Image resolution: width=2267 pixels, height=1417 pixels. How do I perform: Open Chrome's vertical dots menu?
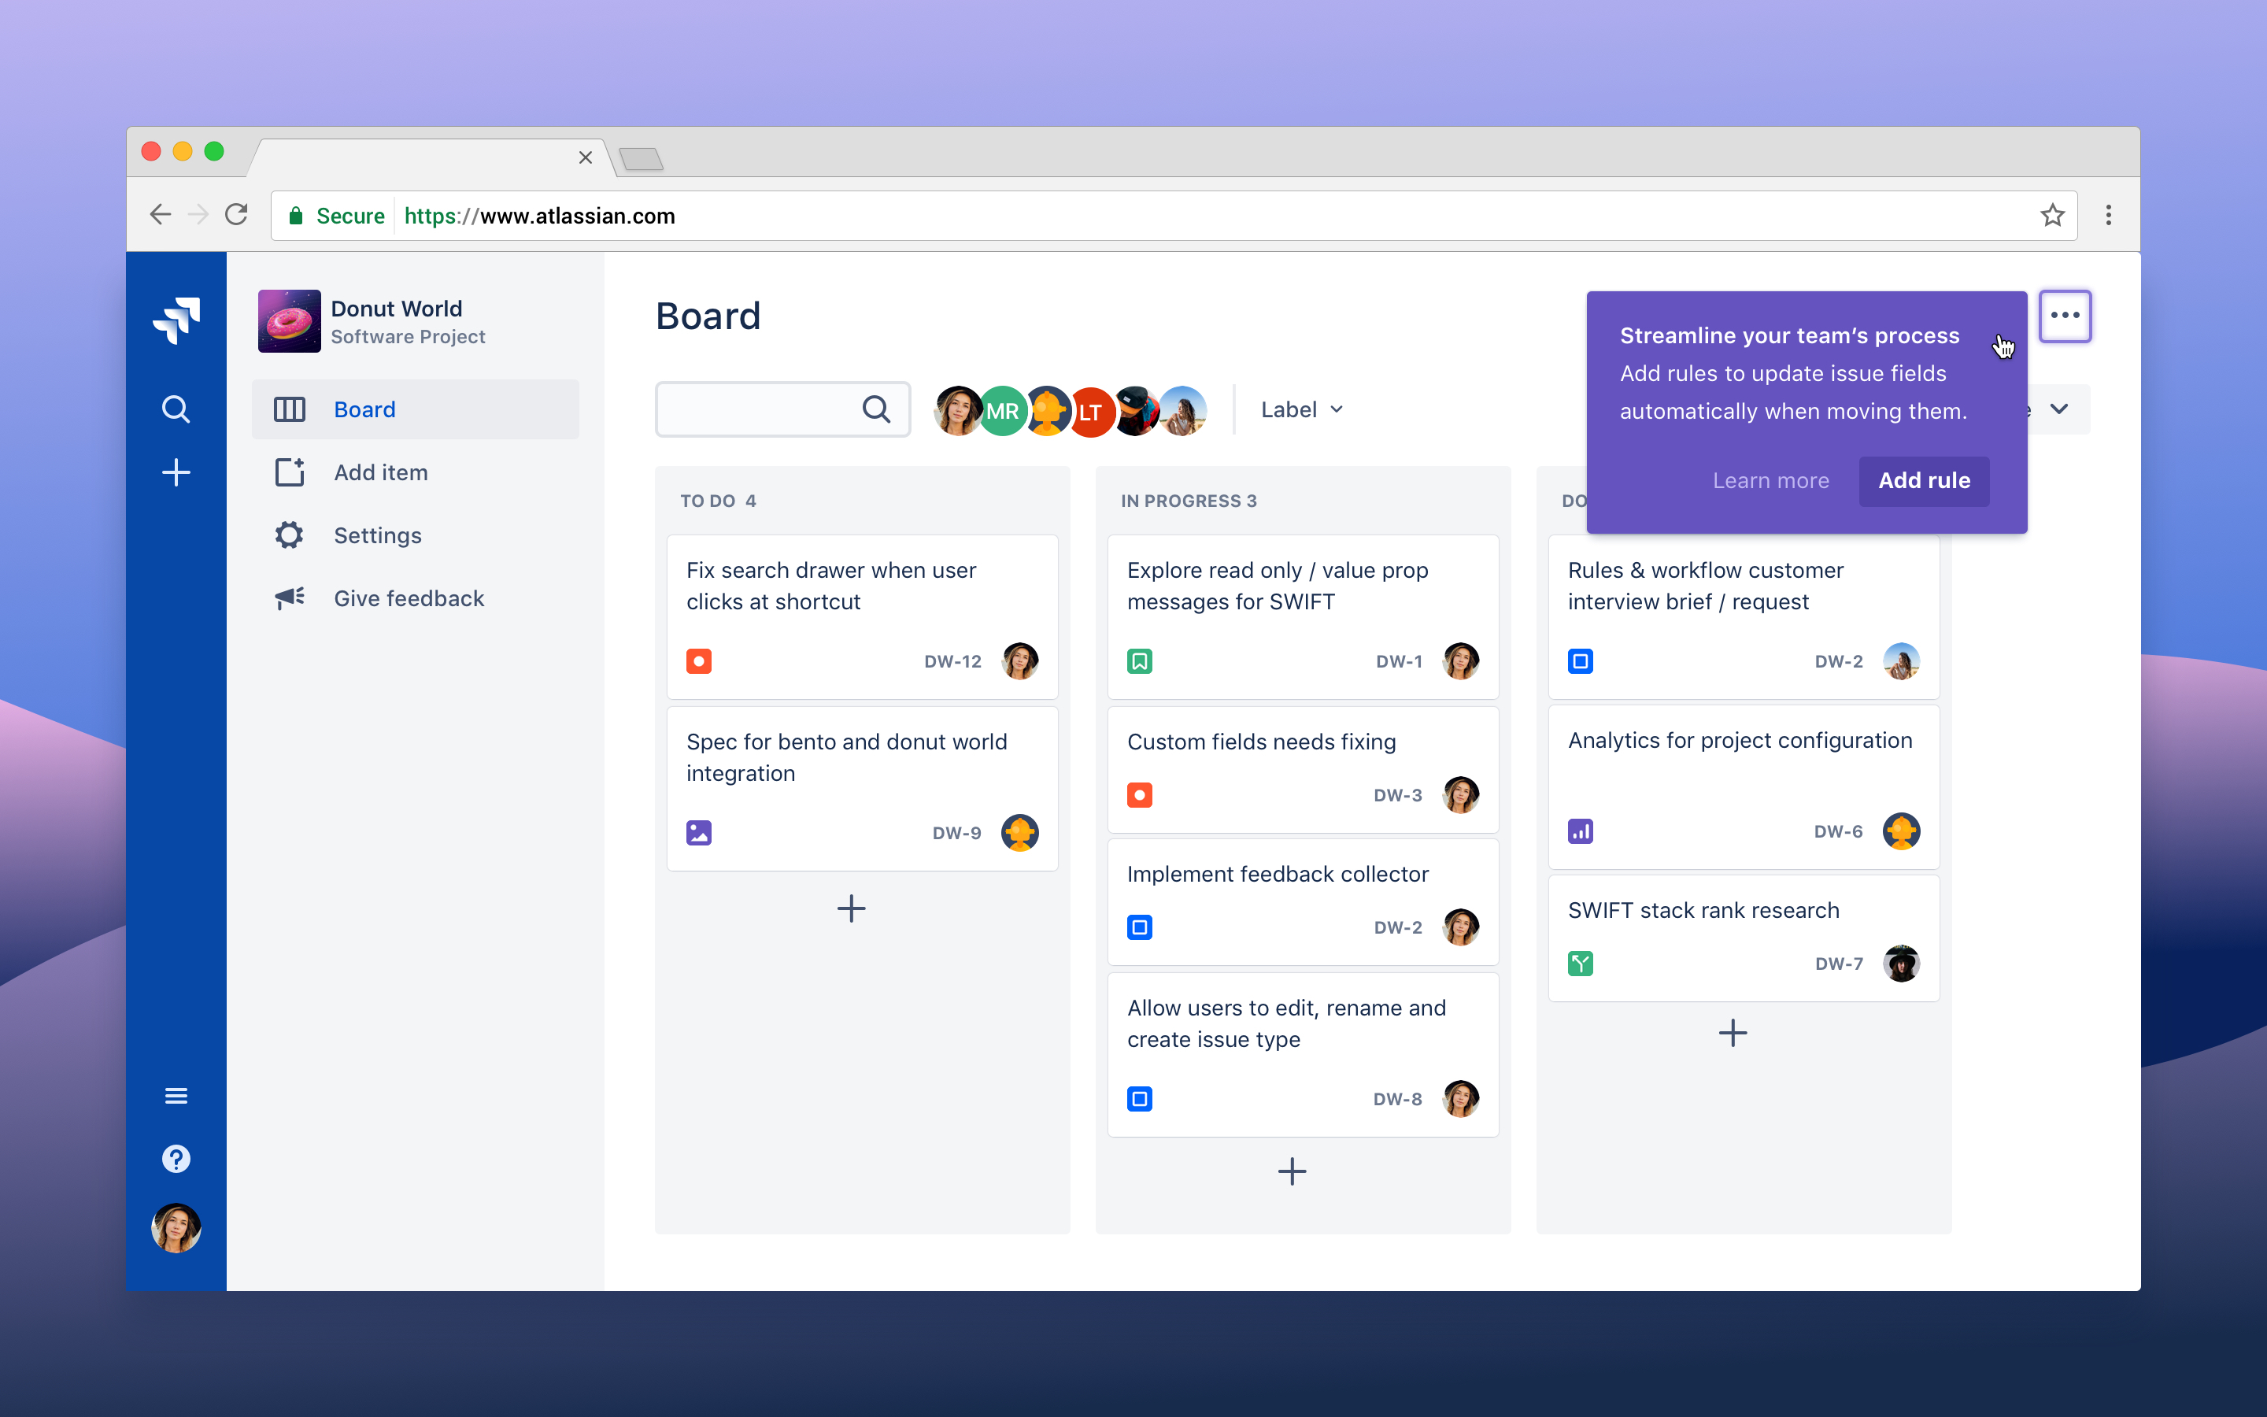[2109, 216]
